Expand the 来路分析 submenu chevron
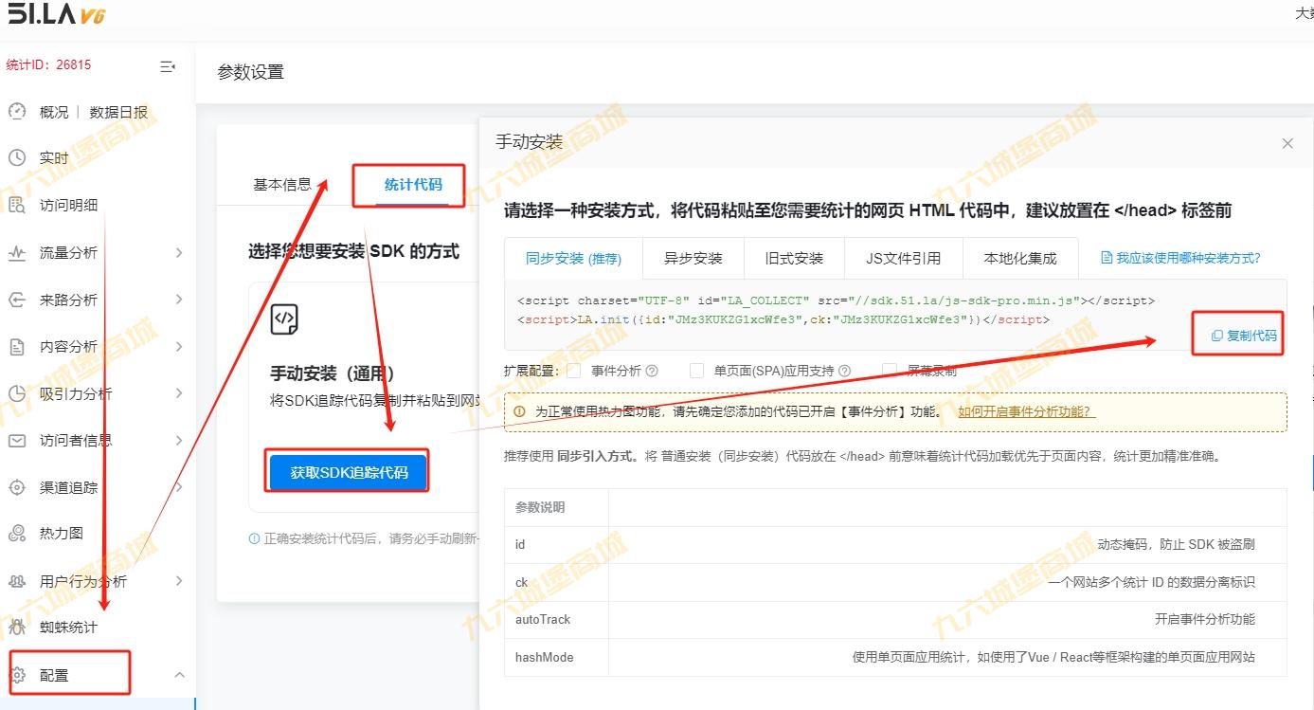The height and width of the screenshot is (710, 1314). coord(179,300)
